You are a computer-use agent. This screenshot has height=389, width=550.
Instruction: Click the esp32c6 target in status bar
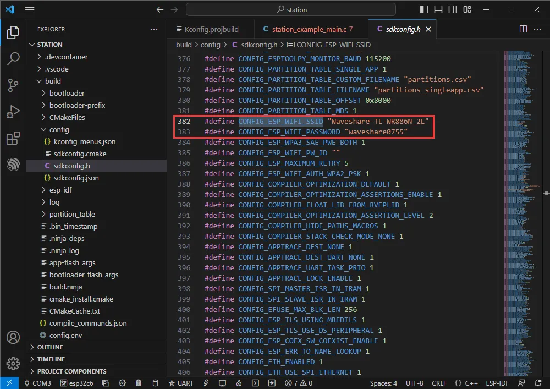point(77,383)
